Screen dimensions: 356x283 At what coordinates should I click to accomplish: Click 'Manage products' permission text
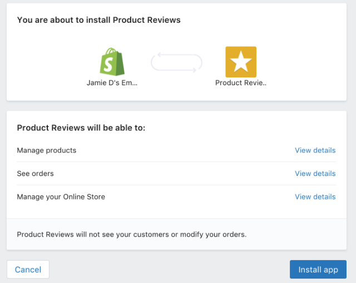[47, 150]
